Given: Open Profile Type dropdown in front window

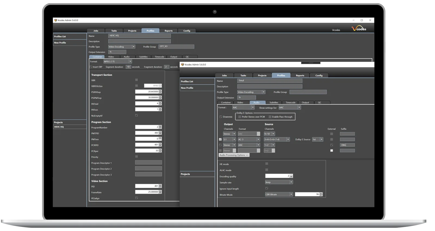Looking at the screenshot, I should tap(251, 92).
